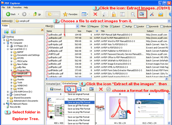Click the save selected image disk icon
Viewport: 172px width, 125px height.
(x=79, y=89)
